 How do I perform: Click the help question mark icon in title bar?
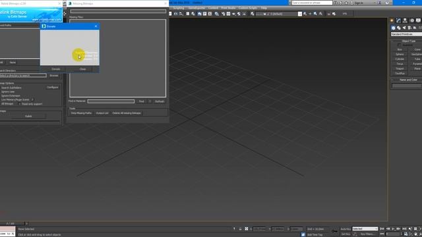[x=387, y=3]
